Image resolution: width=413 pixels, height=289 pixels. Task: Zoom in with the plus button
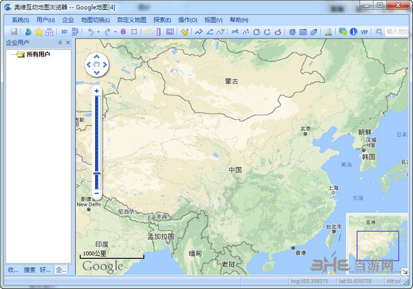(96, 91)
